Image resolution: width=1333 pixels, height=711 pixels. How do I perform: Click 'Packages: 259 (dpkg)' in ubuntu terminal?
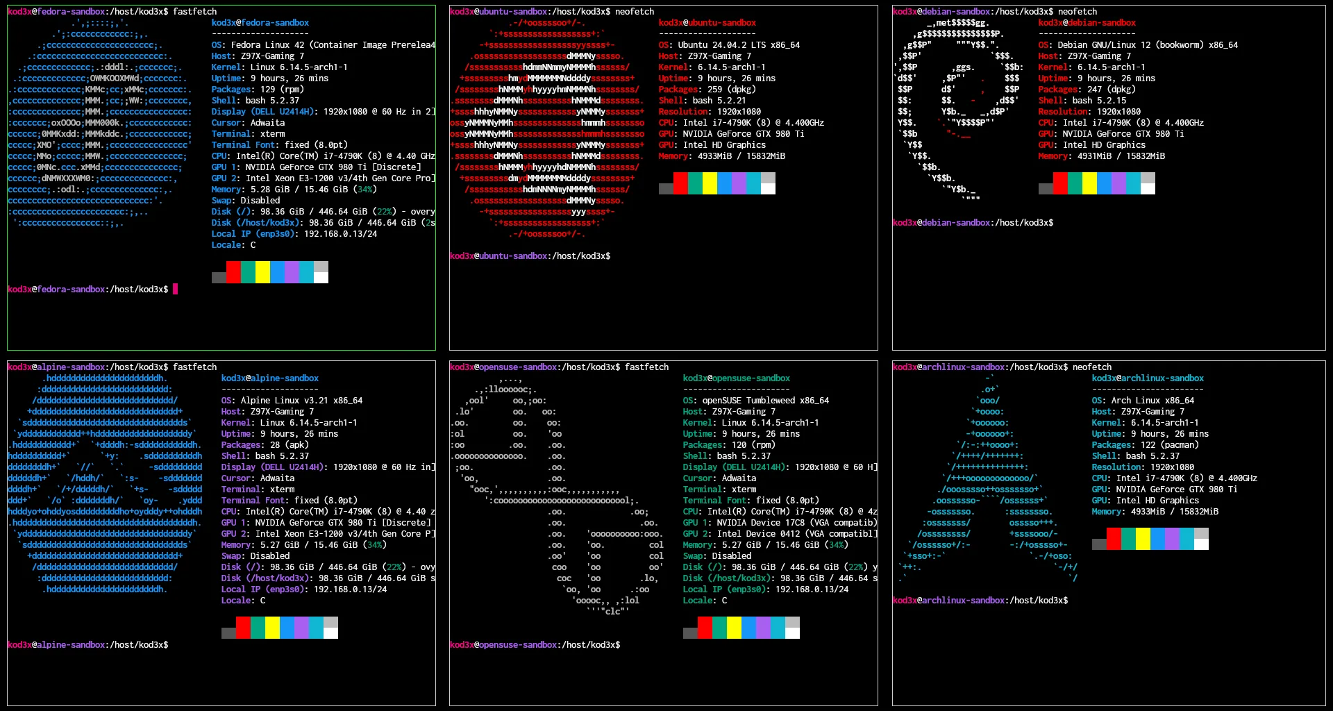707,90
